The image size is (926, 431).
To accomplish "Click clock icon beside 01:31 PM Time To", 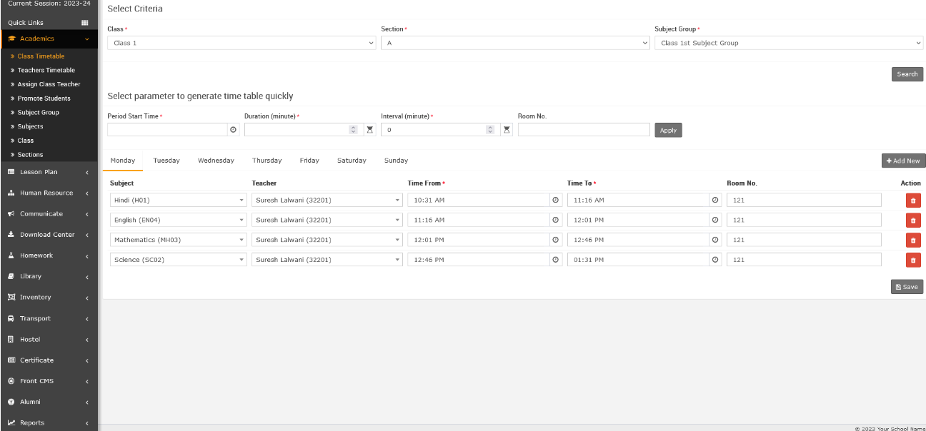I will pos(715,260).
